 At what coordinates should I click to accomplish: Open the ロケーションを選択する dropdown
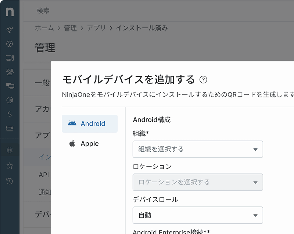click(198, 182)
